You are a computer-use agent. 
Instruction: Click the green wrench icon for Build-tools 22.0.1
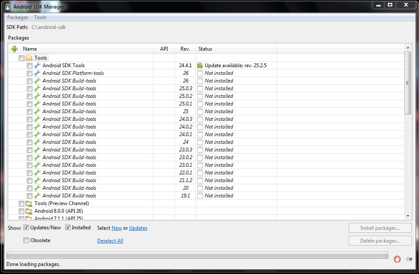pos(37,173)
